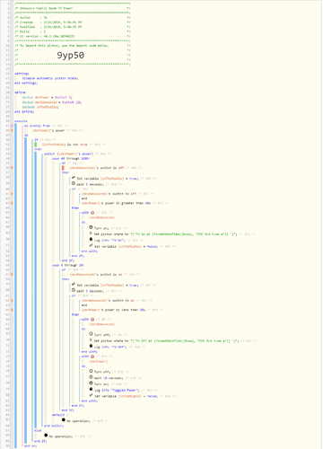323x449 pixels.
Task: Click the power icon beside Turn on after Wait 10 seconds
Action: [x=91, y=383]
